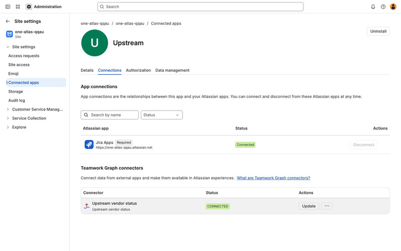Click the Uninstall button

[x=378, y=31]
